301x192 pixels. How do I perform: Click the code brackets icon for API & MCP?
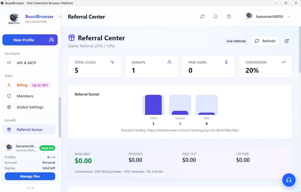9,63
